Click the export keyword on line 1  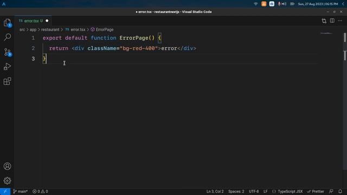(52, 38)
